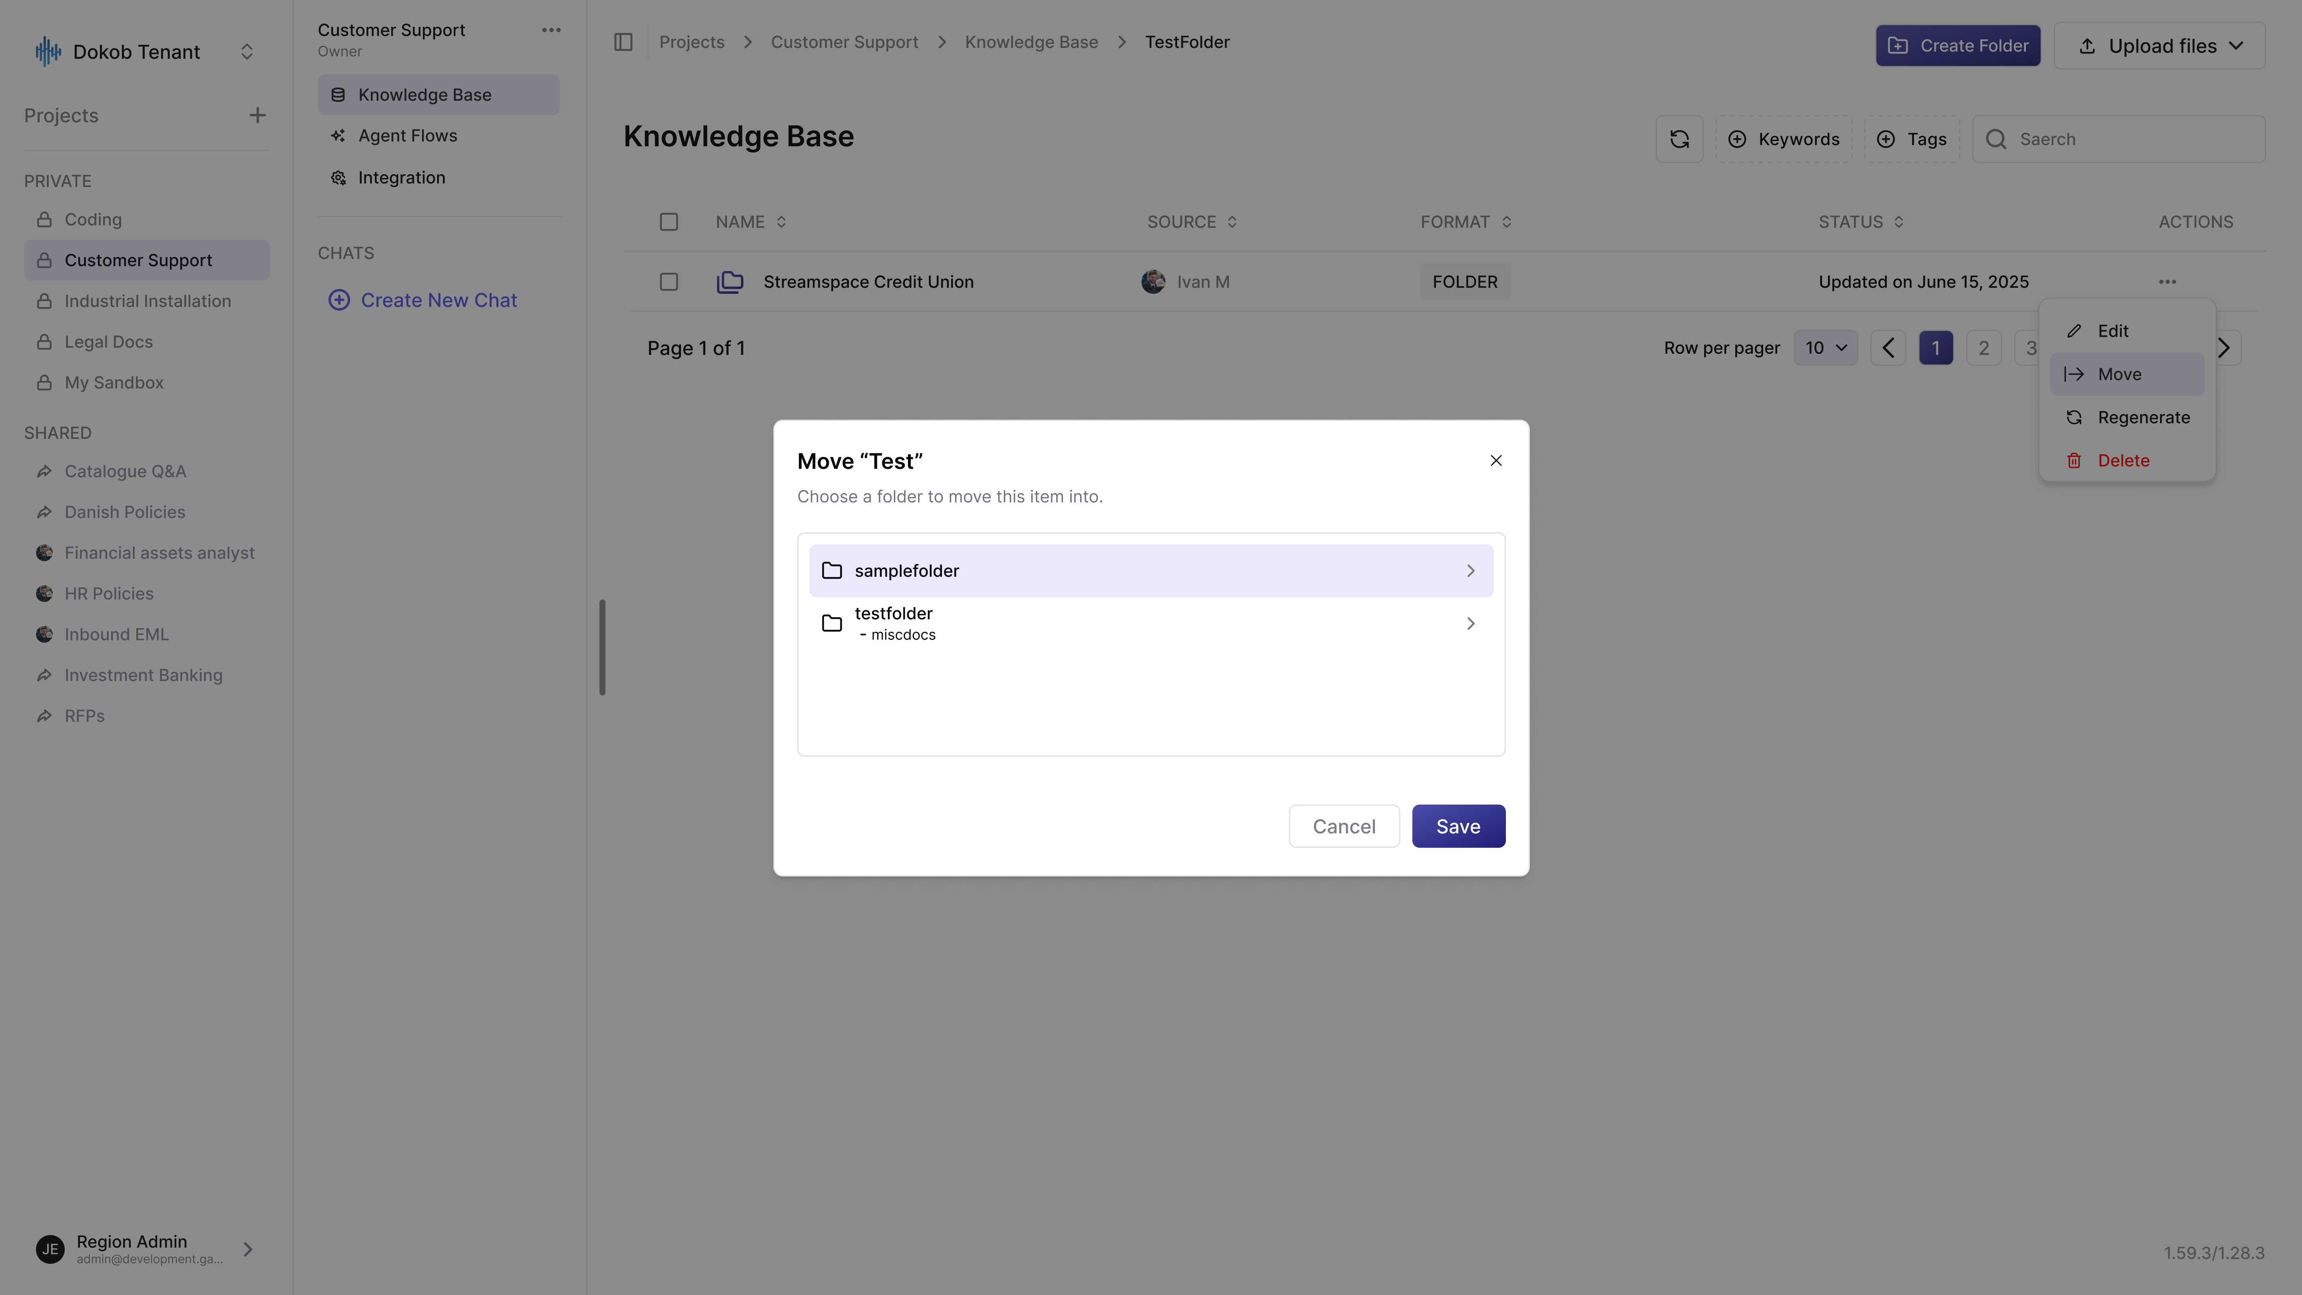Add a new project with plus icon
This screenshot has width=2302, height=1295.
point(257,115)
